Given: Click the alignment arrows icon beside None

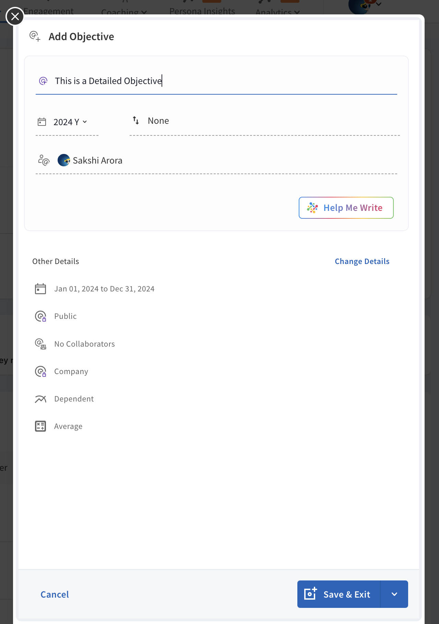Looking at the screenshot, I should tap(136, 120).
